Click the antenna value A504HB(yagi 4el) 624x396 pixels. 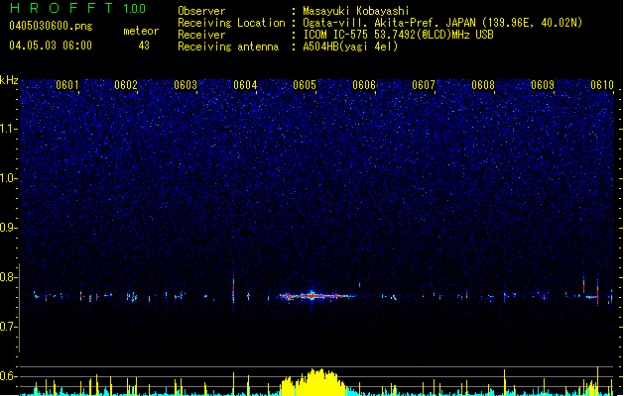coord(350,47)
